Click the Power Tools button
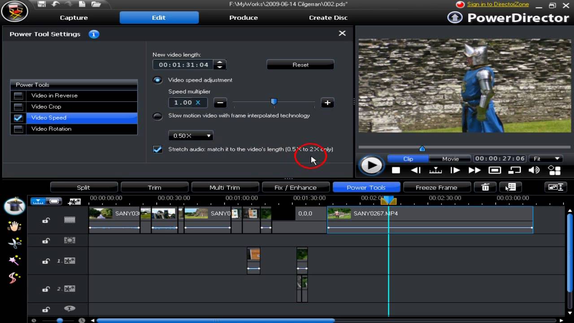This screenshot has height=323, width=574. pos(366,188)
